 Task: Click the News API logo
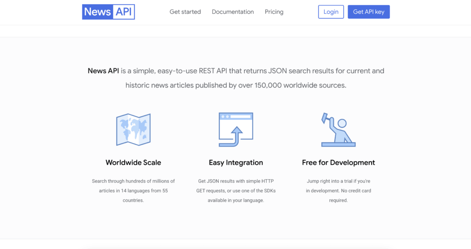pyautogui.click(x=109, y=11)
